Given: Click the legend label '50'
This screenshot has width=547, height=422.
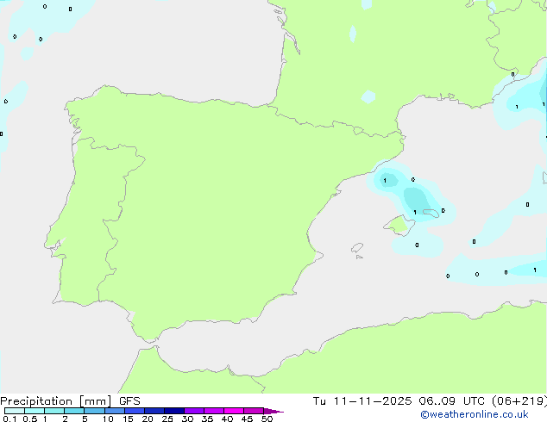Looking at the screenshot, I should click(267, 419).
